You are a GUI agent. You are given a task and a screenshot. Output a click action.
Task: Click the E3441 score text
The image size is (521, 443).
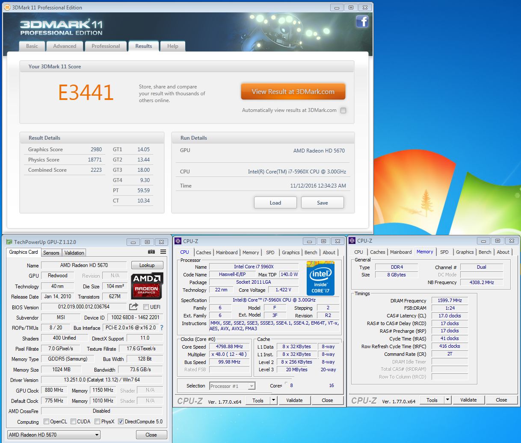[86, 92]
